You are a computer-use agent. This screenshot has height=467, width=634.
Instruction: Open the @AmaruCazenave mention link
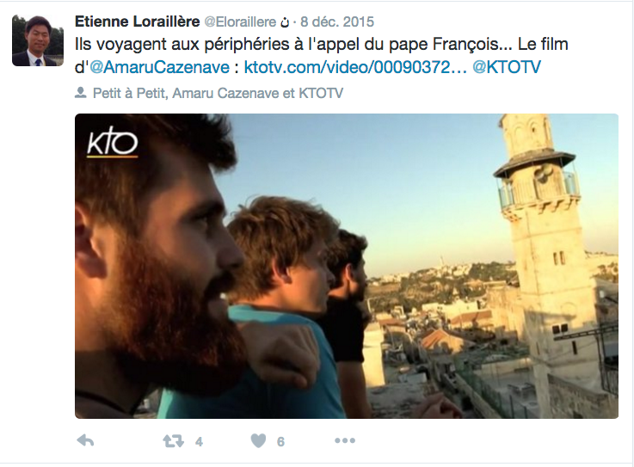coord(159,67)
